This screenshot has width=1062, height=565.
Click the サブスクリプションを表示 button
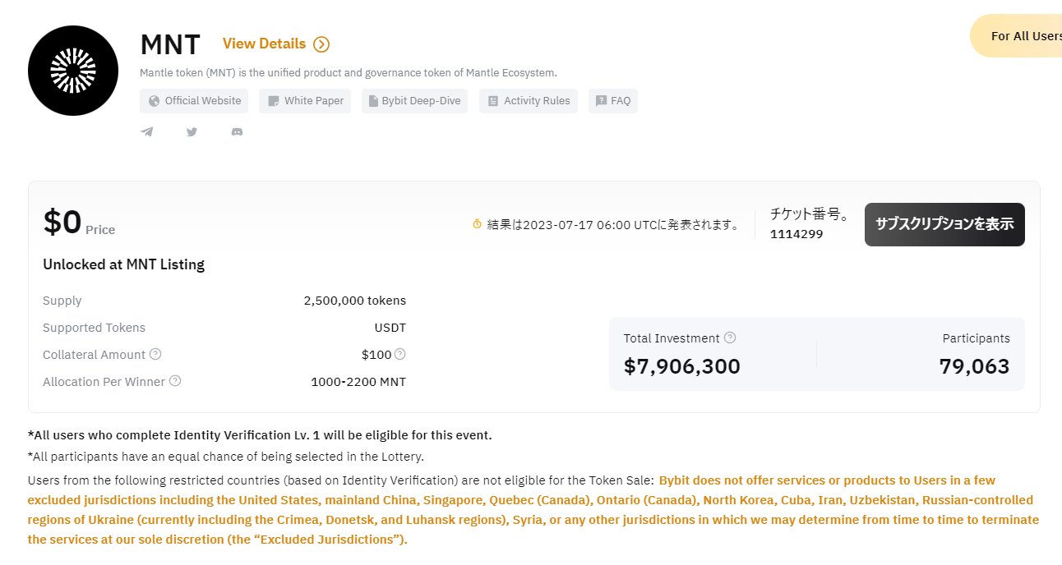tap(944, 224)
